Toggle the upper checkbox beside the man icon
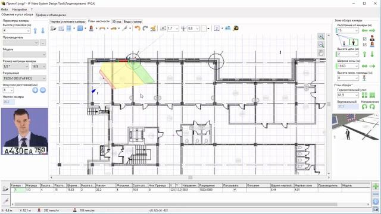The image size is (381, 214). (x=365, y=39)
